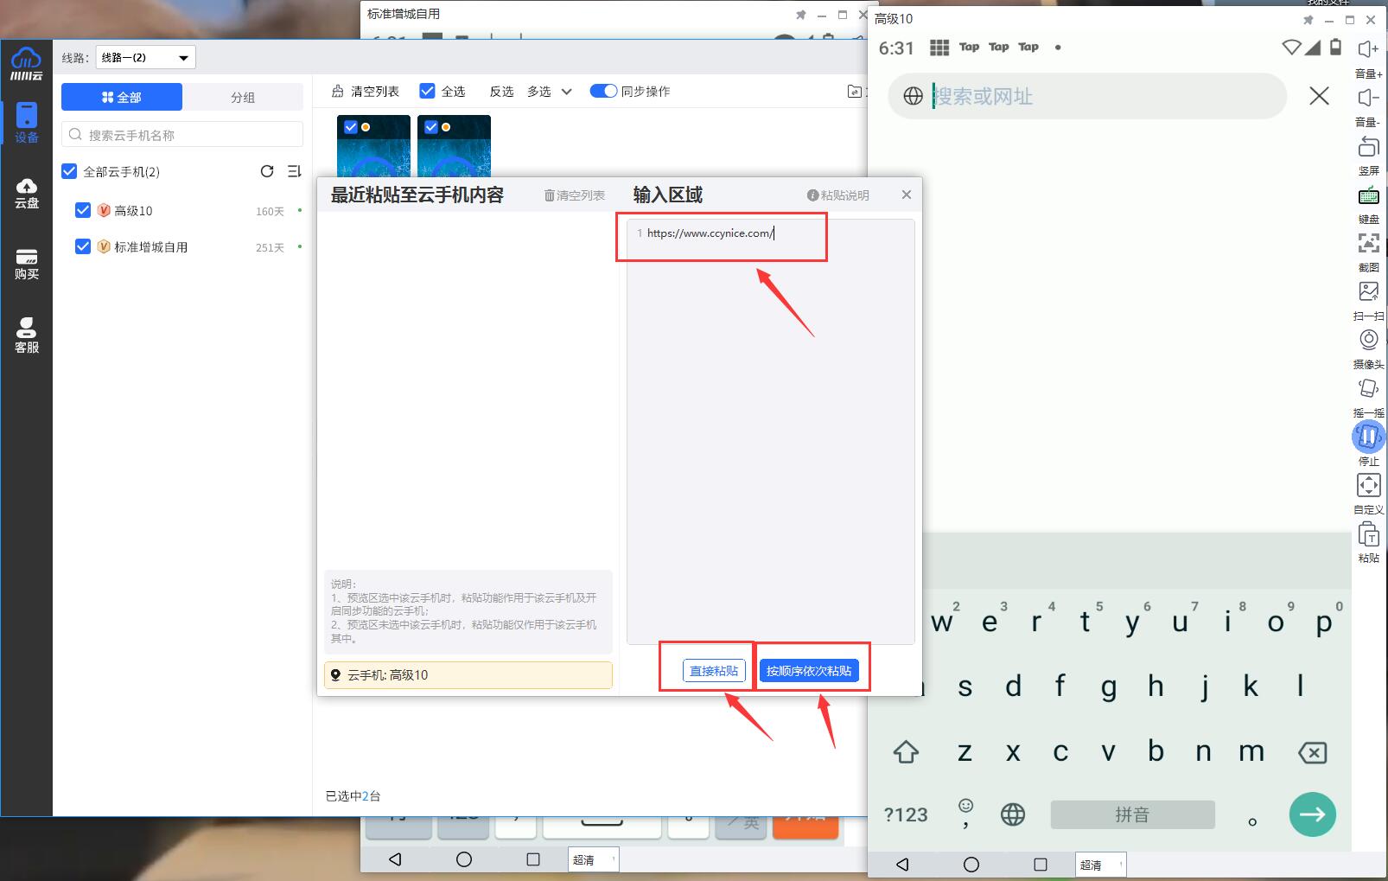The image size is (1388, 881).
Task: Open the 超清 quality dropdown in 高级10
Action: 1100,865
